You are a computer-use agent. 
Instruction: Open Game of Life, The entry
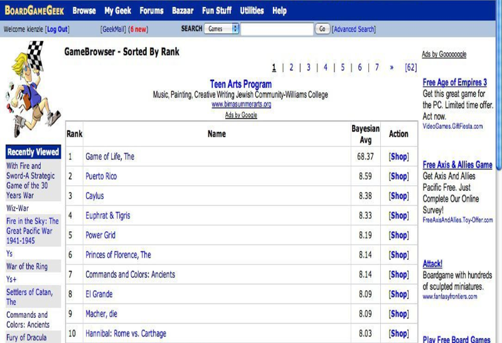coord(110,156)
